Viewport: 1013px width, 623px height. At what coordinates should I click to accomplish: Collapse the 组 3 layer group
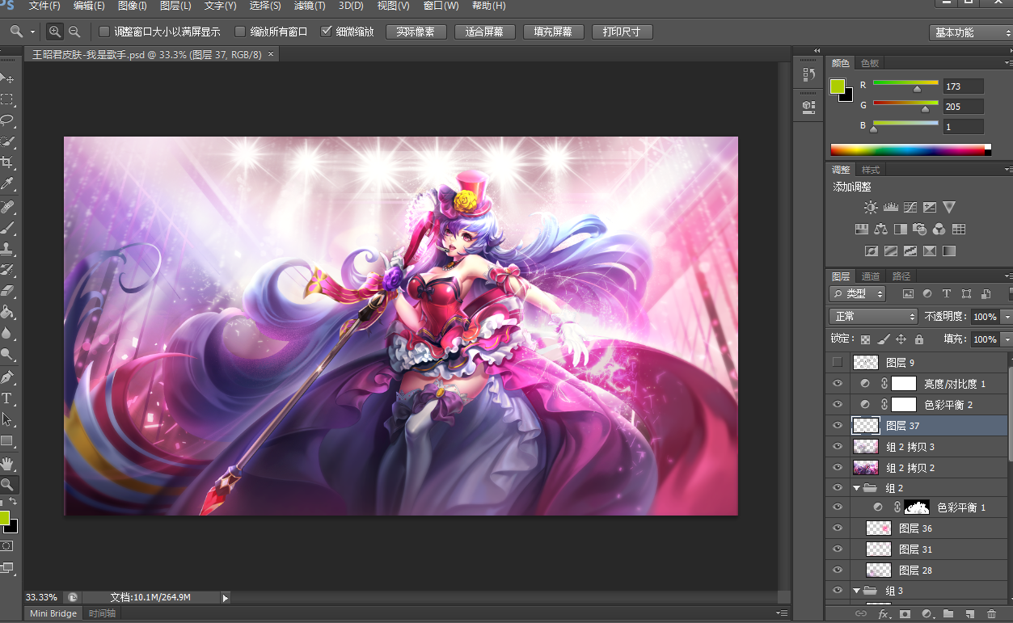[x=857, y=591]
